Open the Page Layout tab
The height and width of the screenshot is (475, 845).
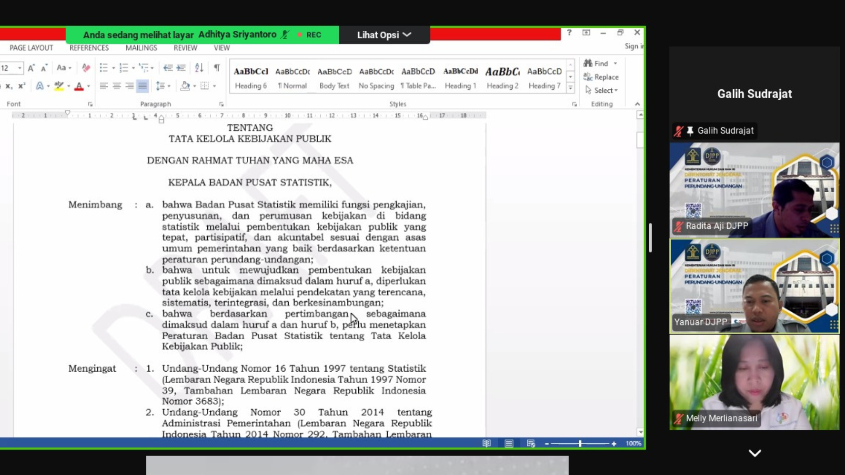tap(31, 48)
